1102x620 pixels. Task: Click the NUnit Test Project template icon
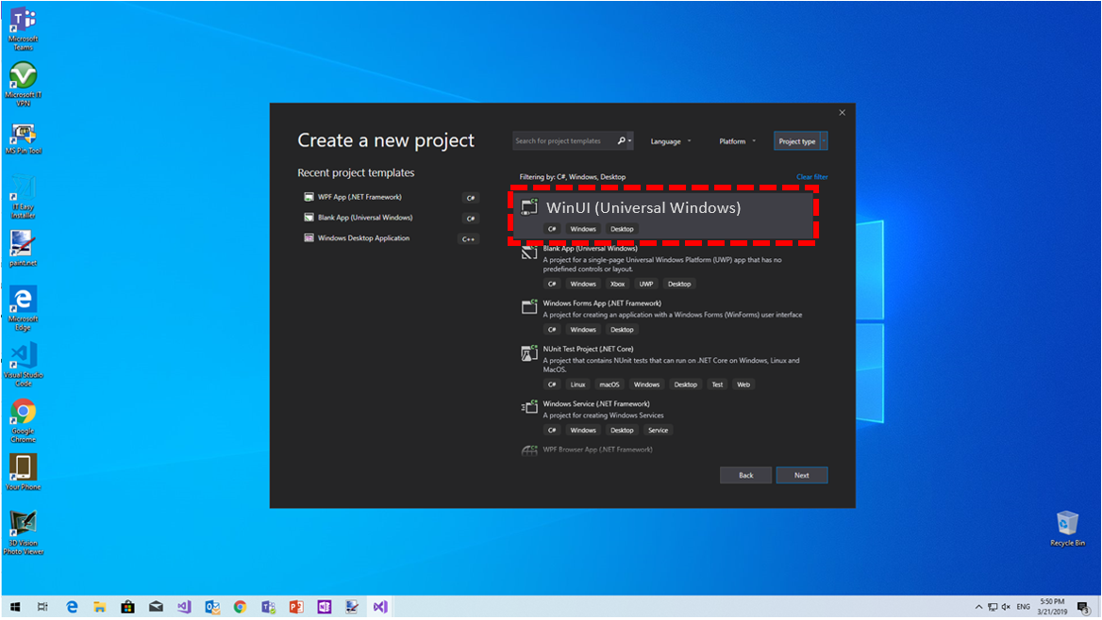click(x=528, y=352)
